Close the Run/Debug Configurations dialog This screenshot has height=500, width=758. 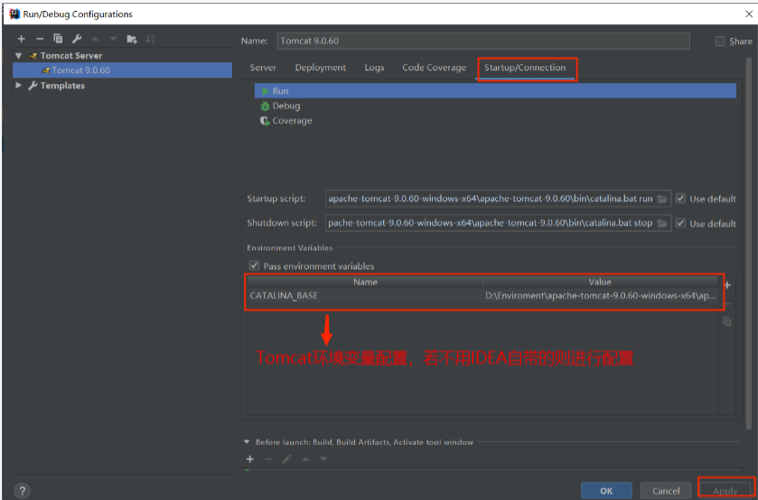coord(748,14)
